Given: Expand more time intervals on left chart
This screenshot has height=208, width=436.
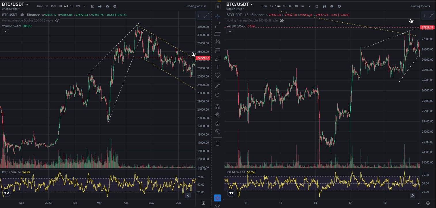Looking at the screenshot, I should [85, 6].
